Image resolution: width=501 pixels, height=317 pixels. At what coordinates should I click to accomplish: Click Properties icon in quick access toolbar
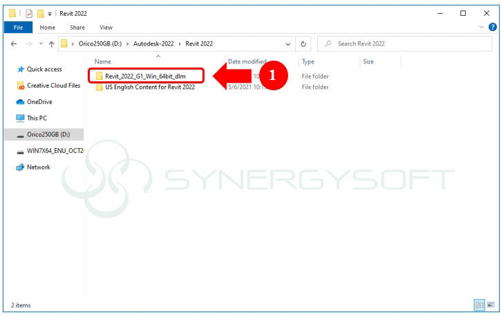(29, 13)
